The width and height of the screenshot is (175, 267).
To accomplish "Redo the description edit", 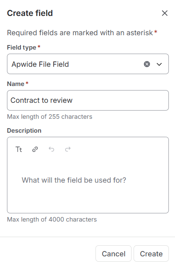I will pos(68,149).
